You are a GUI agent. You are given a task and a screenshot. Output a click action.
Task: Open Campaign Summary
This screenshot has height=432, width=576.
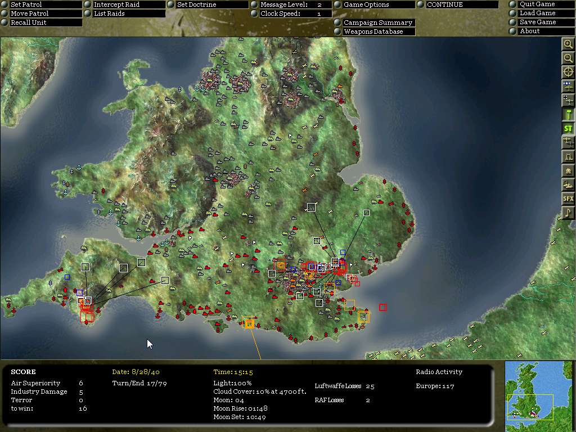pyautogui.click(x=378, y=22)
